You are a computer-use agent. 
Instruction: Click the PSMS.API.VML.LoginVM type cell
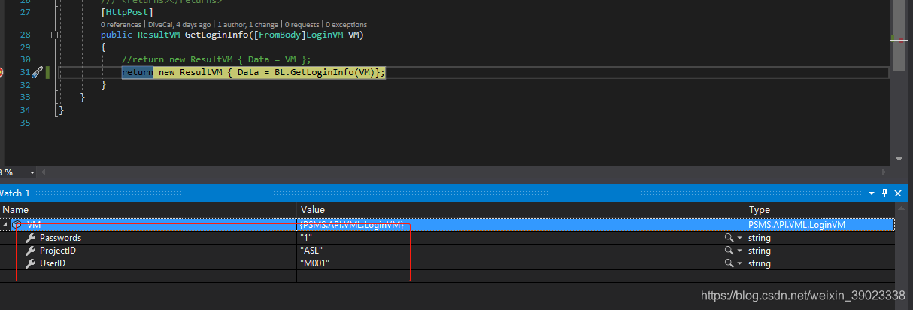[820, 224]
